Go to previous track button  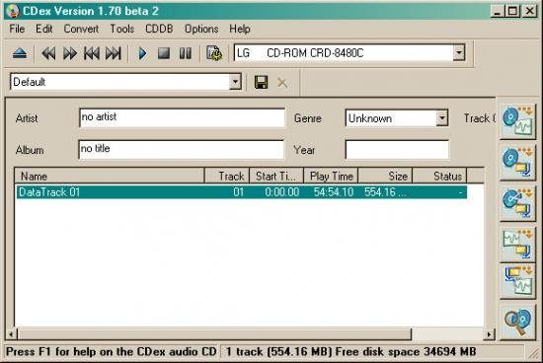(x=92, y=53)
